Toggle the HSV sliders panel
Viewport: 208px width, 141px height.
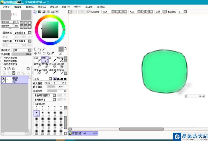(x=44, y=12)
